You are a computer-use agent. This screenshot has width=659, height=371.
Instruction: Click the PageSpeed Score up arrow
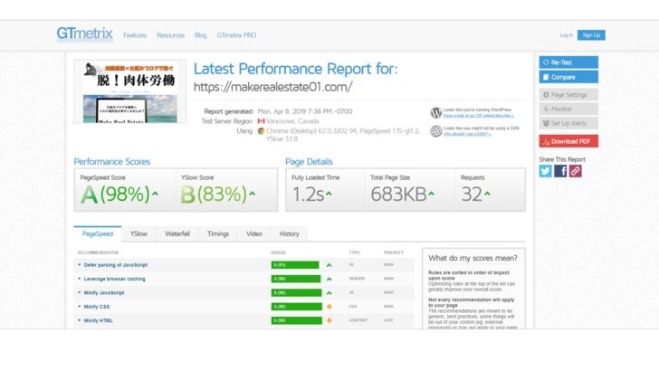pyautogui.click(x=155, y=194)
